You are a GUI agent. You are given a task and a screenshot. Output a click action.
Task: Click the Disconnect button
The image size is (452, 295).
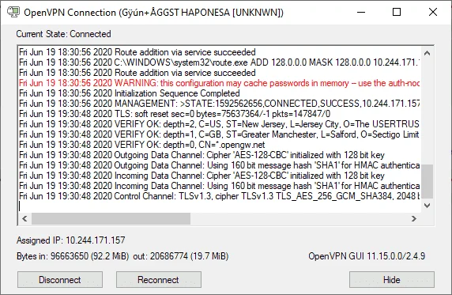pos(60,279)
